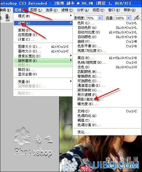This screenshot has height=172, width=142.
Task: Open the 滤镜(T) menu
Action: [x=67, y=10]
